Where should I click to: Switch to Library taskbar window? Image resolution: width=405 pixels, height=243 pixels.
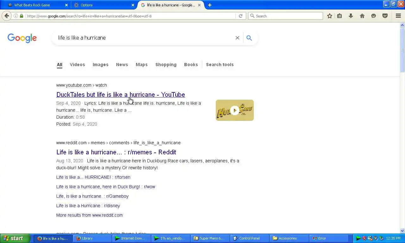92,238
